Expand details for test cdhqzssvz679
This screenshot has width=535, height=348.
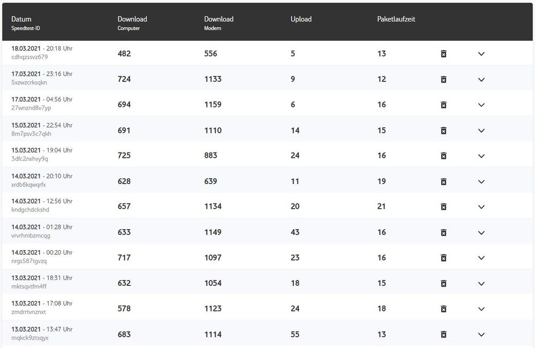coord(481,54)
